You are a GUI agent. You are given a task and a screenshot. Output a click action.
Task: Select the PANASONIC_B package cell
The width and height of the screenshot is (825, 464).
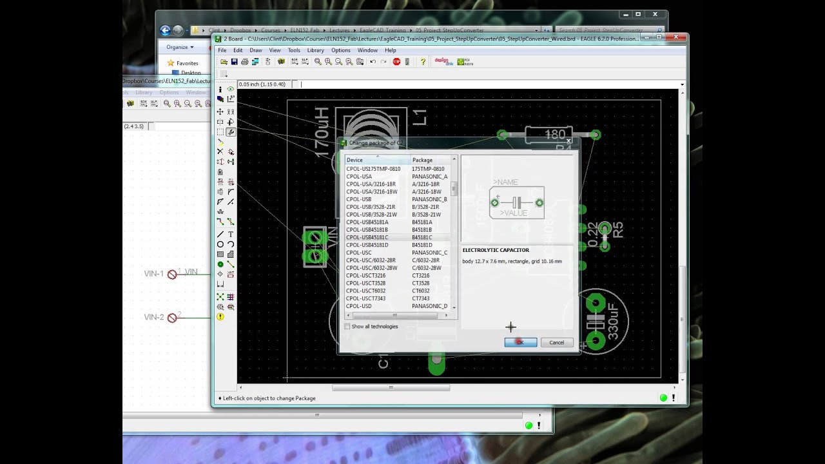pos(429,200)
